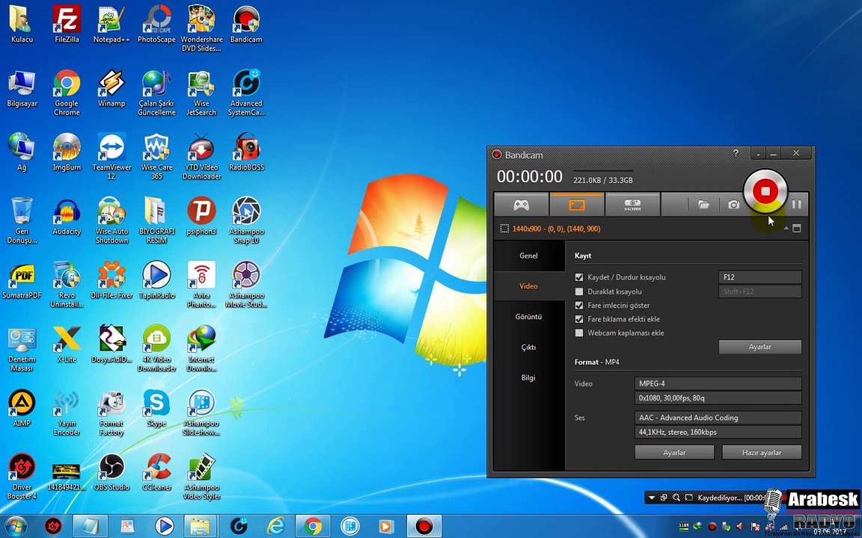The image size is (862, 538).
Task: Open RadioBOSS desktop shortcut
Action: [x=246, y=152]
